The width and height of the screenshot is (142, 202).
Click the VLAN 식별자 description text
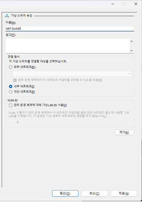[69, 114]
